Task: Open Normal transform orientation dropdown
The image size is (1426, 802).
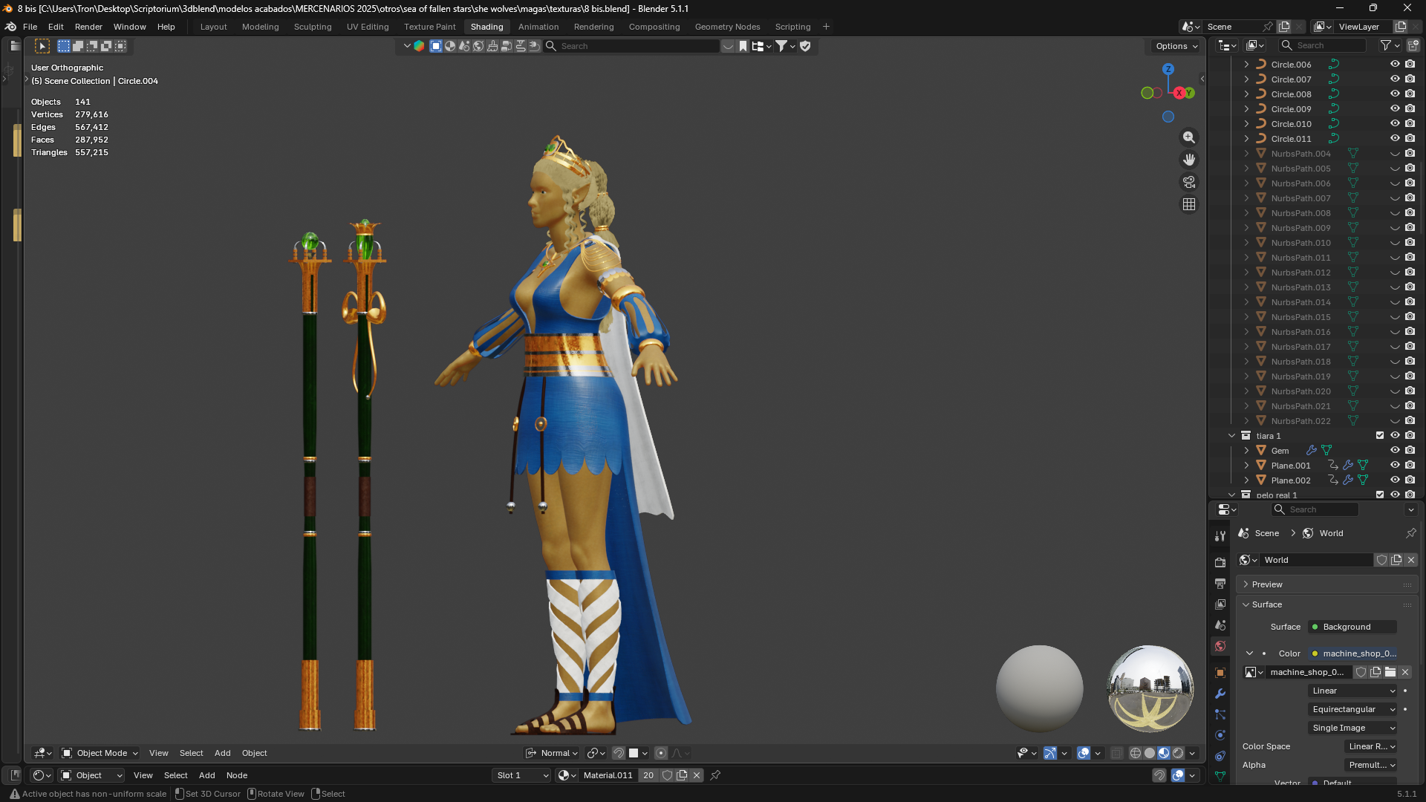Action: tap(551, 753)
